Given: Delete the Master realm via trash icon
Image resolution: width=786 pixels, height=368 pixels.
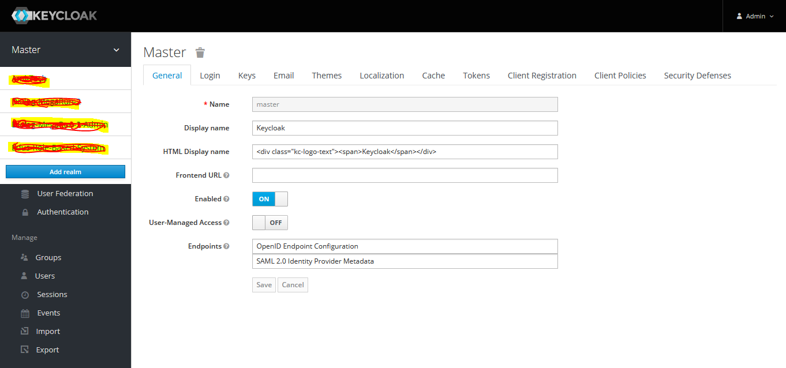Looking at the screenshot, I should [x=200, y=52].
